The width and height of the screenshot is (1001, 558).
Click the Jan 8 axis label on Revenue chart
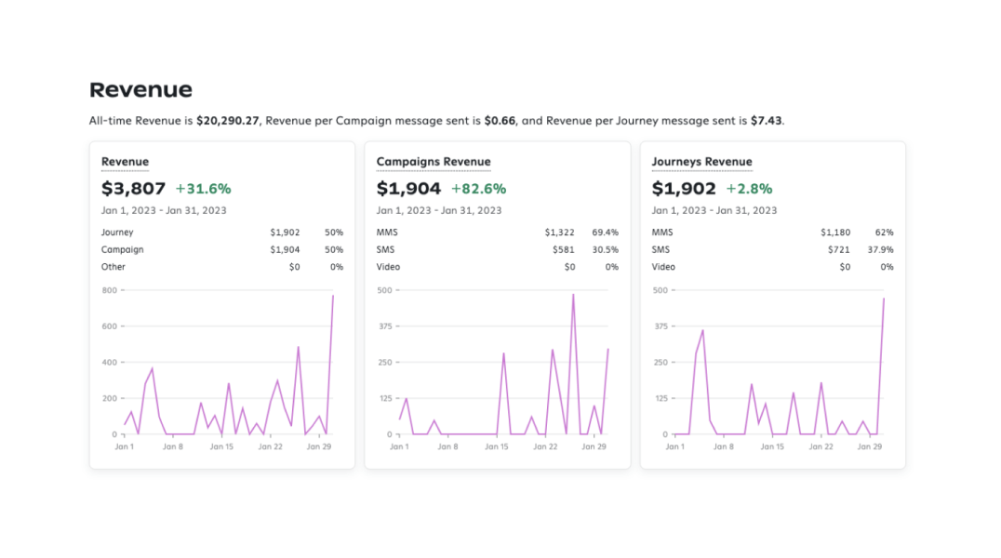pyautogui.click(x=172, y=446)
